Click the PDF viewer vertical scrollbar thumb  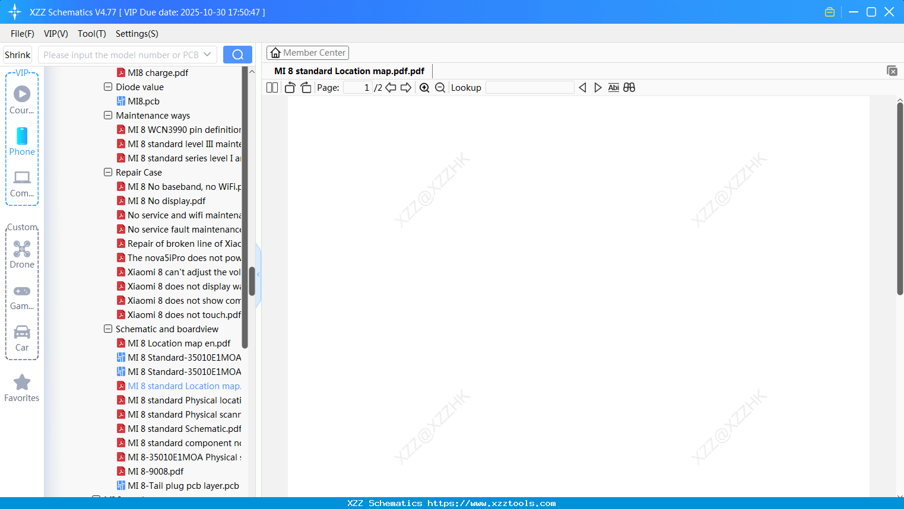click(900, 199)
